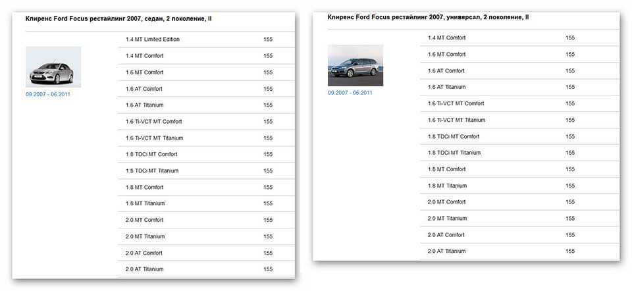Click clearance value 155 for sedan 1.8 MT Comfort
This screenshot has width=632, height=291.
click(268, 188)
